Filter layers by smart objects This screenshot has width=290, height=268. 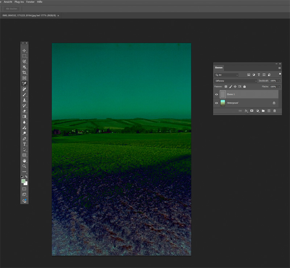269,75
